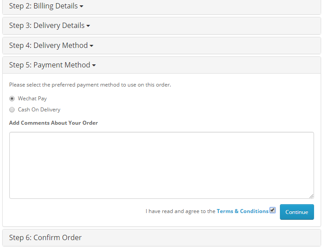Click the Add Comments About Your Order label

(x=53, y=123)
